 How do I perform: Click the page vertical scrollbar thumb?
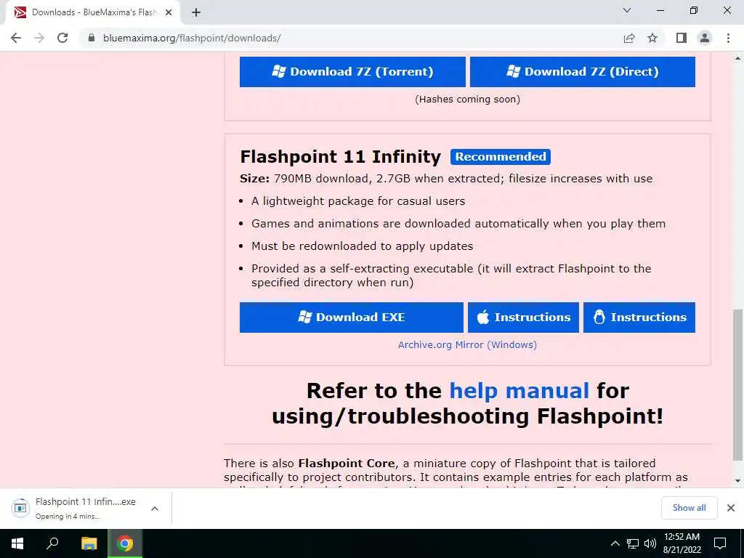pyautogui.click(x=737, y=385)
